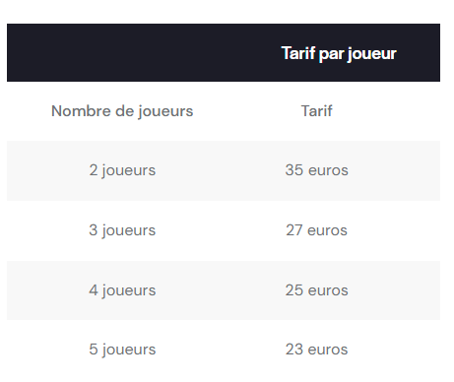Click the word "euros" in the 27 euros row
454x382 pixels.
click(327, 230)
